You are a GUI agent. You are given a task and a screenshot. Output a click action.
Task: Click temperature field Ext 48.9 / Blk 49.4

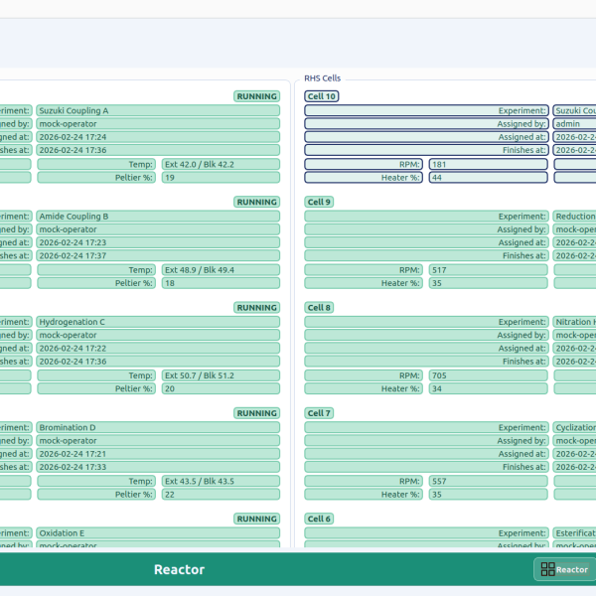click(221, 269)
